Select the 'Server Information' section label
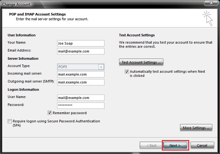This screenshot has height=154, width=220. [23, 59]
